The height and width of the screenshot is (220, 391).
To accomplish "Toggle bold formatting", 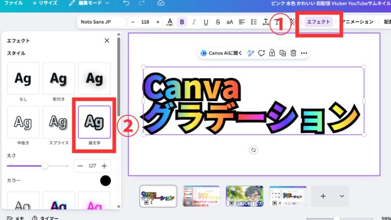I will click(x=182, y=22).
